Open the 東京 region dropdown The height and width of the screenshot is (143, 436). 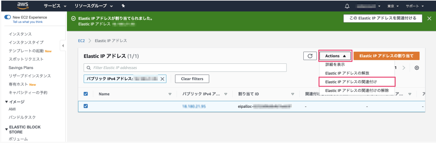coord(393,6)
